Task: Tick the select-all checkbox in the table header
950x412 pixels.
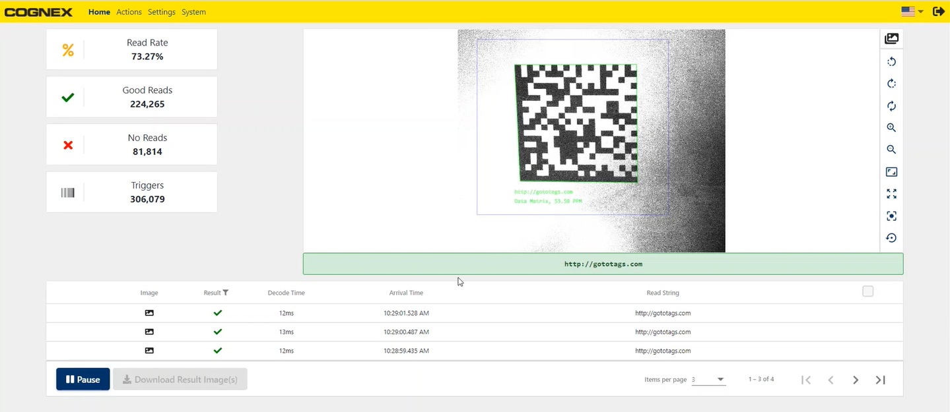Action: [x=867, y=291]
